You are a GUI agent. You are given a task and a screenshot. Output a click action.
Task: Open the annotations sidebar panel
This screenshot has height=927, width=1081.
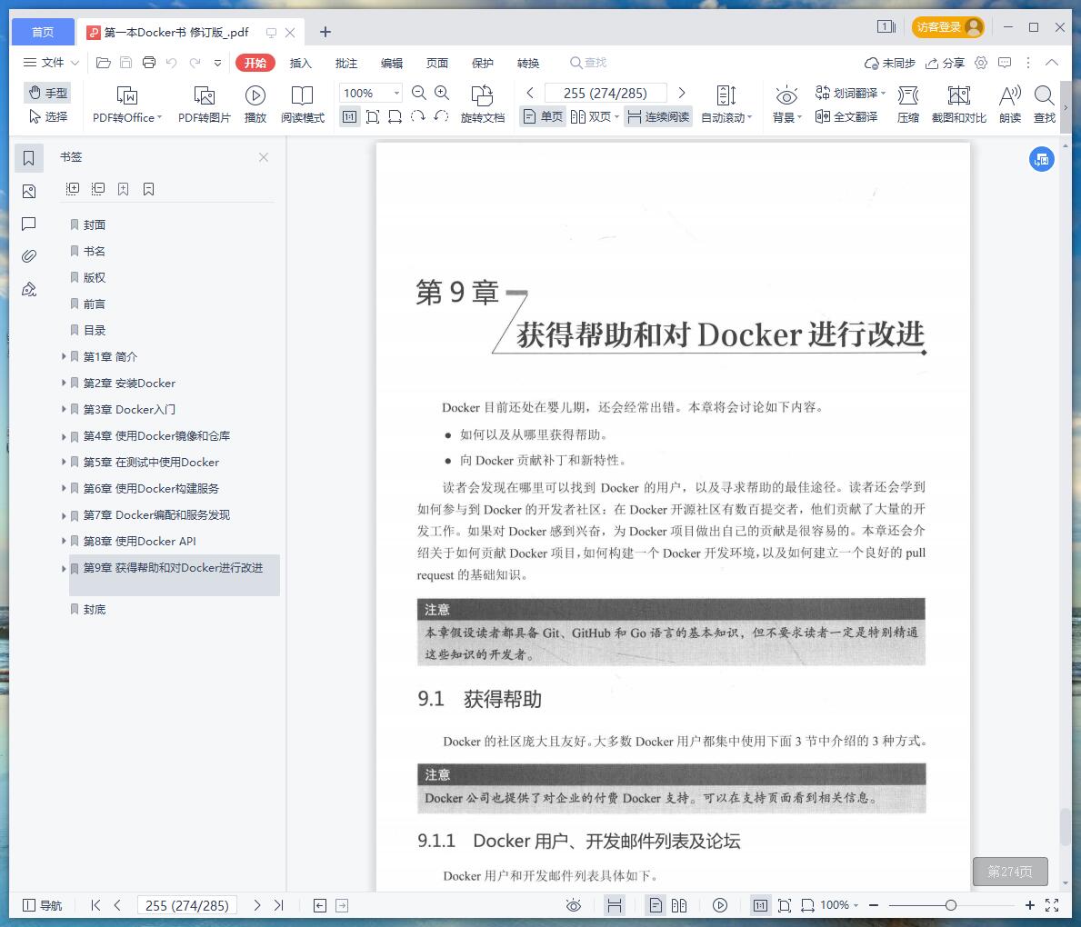click(29, 224)
